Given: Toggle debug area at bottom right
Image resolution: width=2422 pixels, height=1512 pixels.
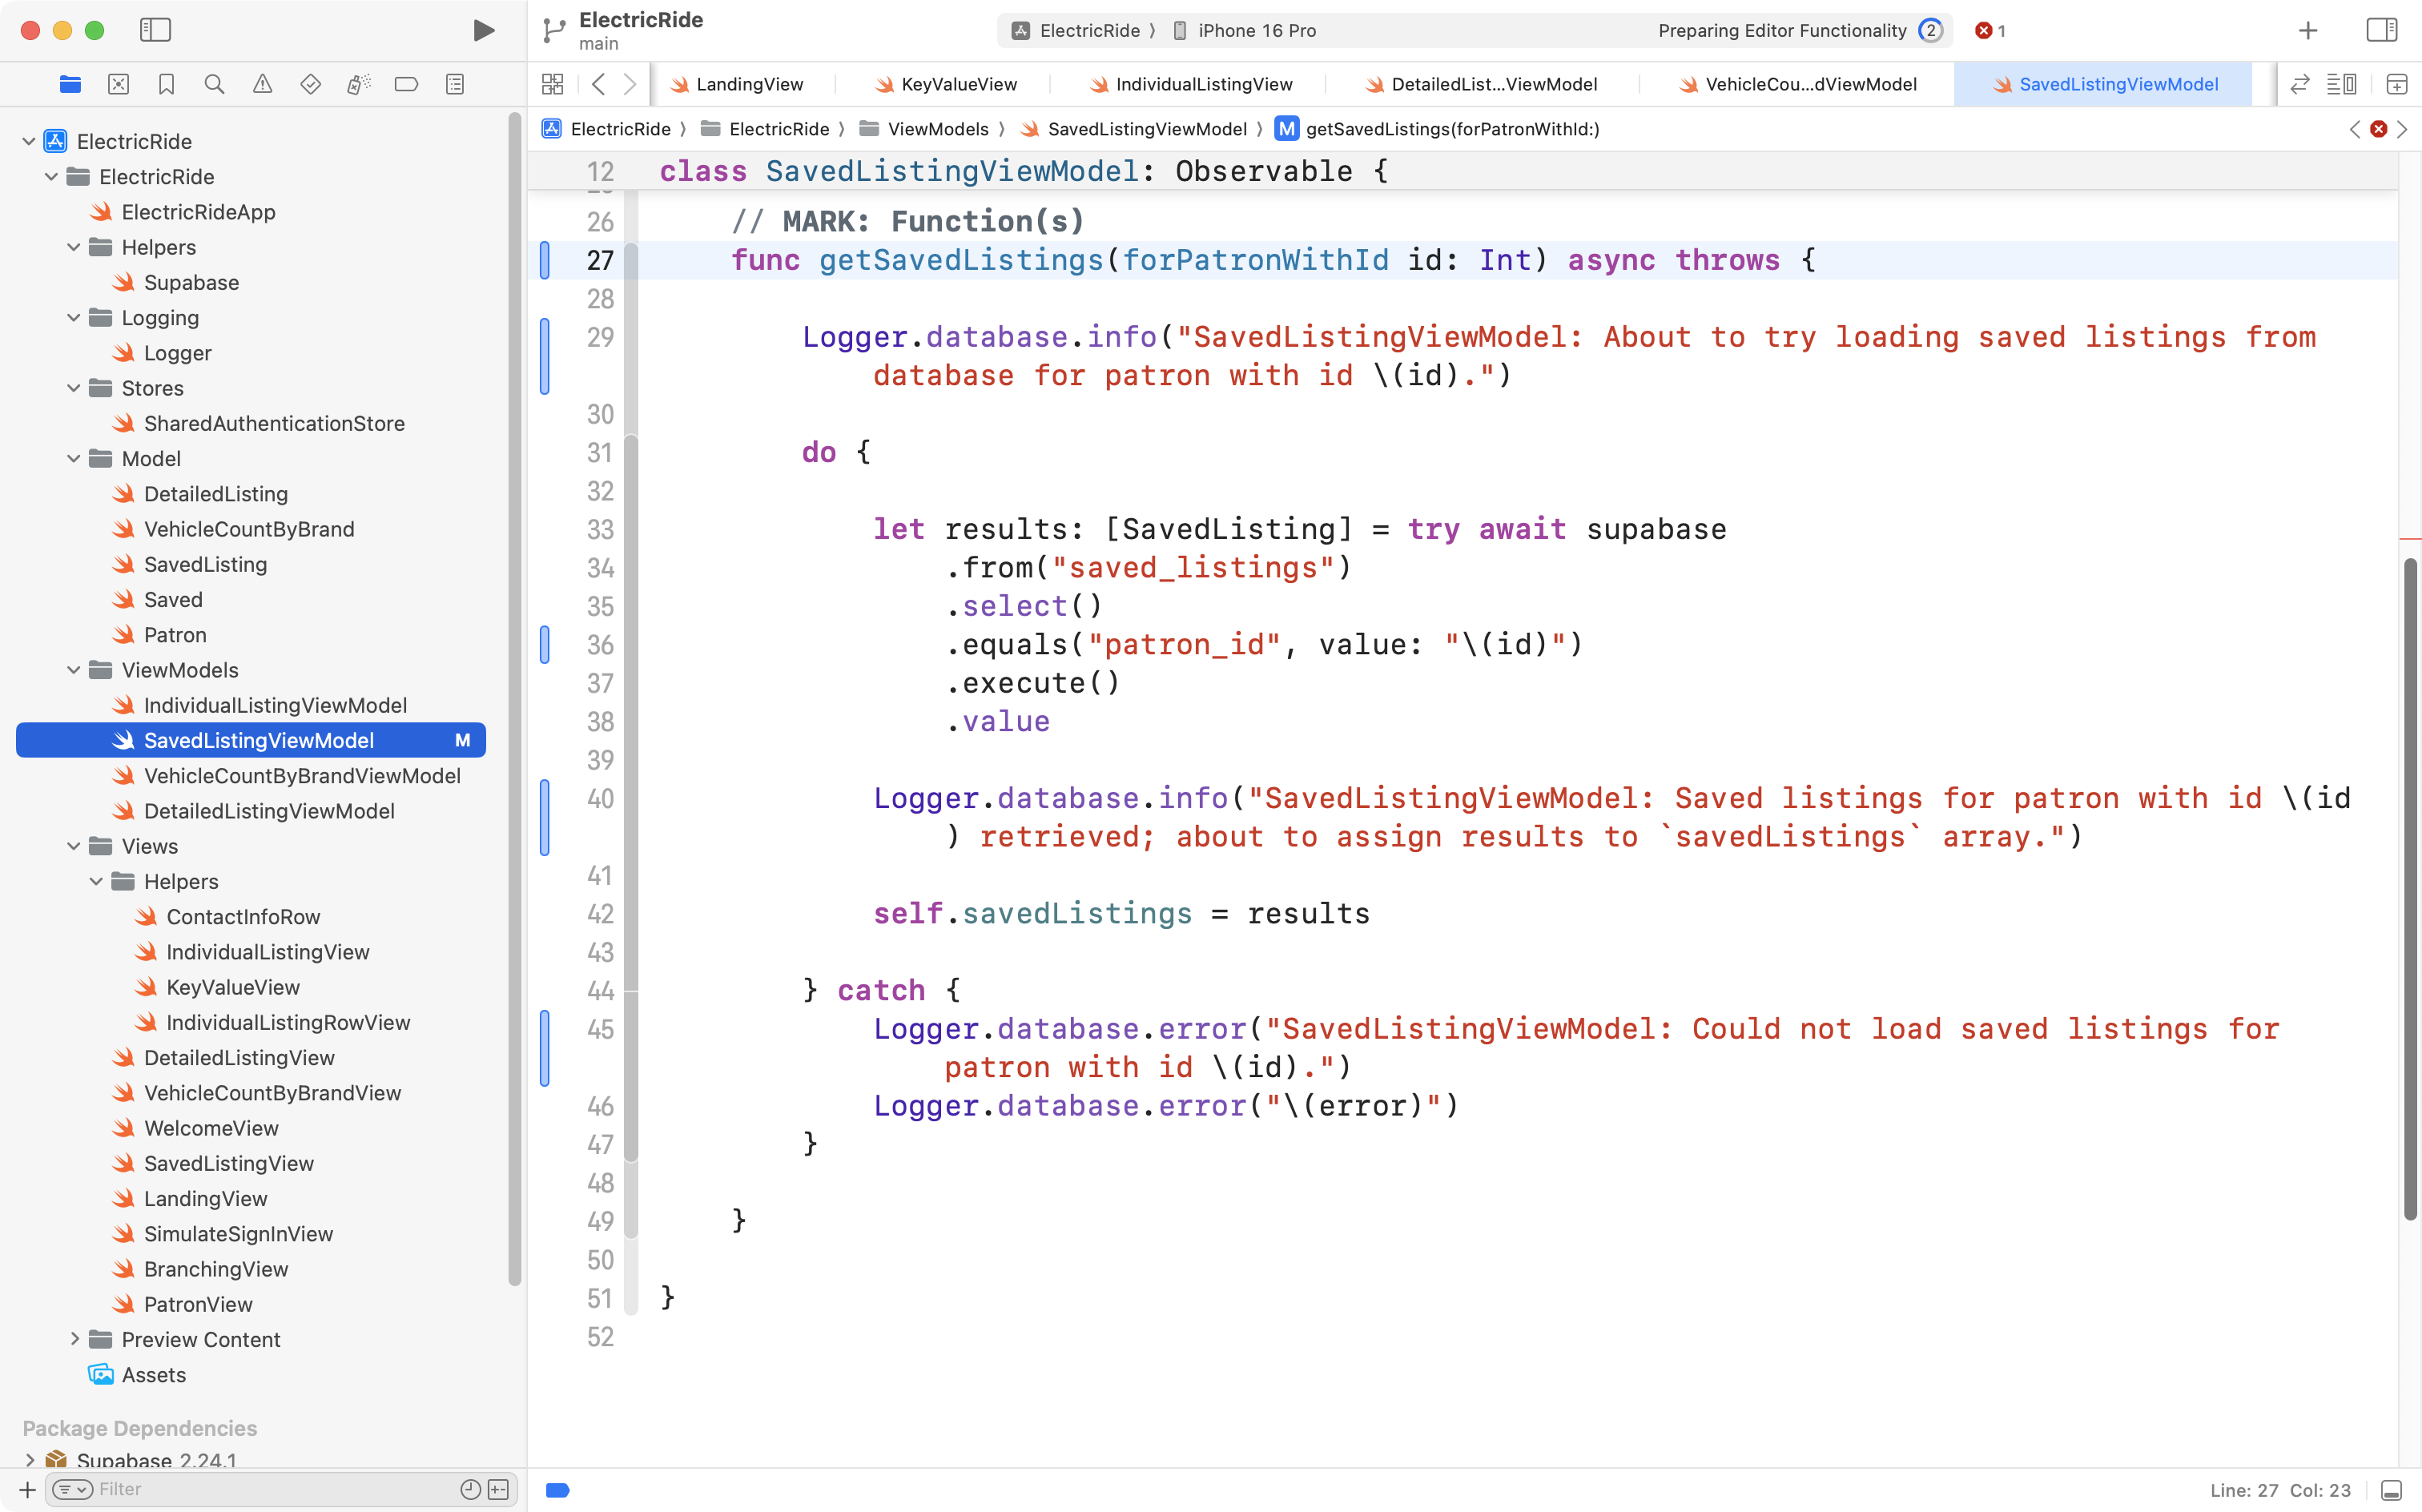Looking at the screenshot, I should 2390,1490.
